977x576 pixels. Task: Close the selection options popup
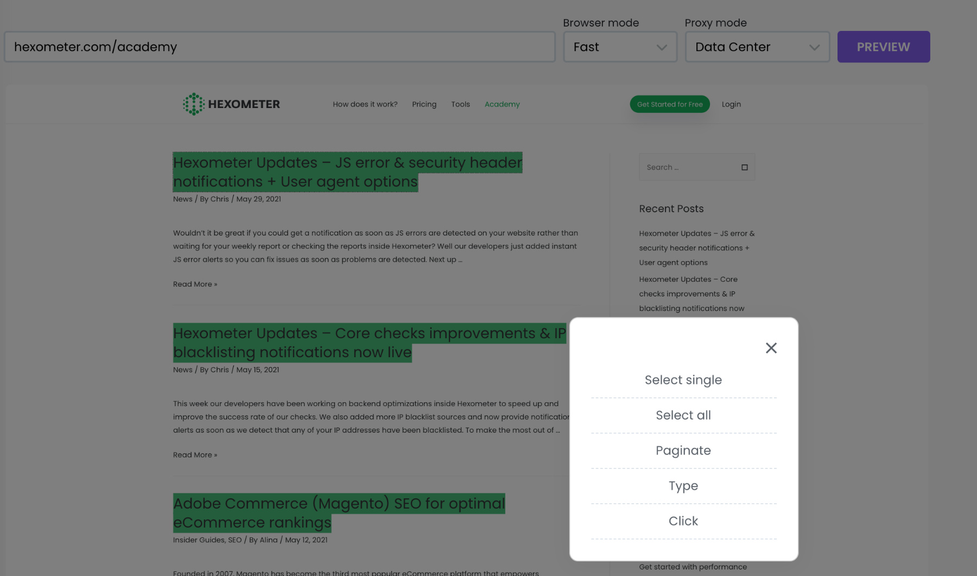click(x=771, y=348)
